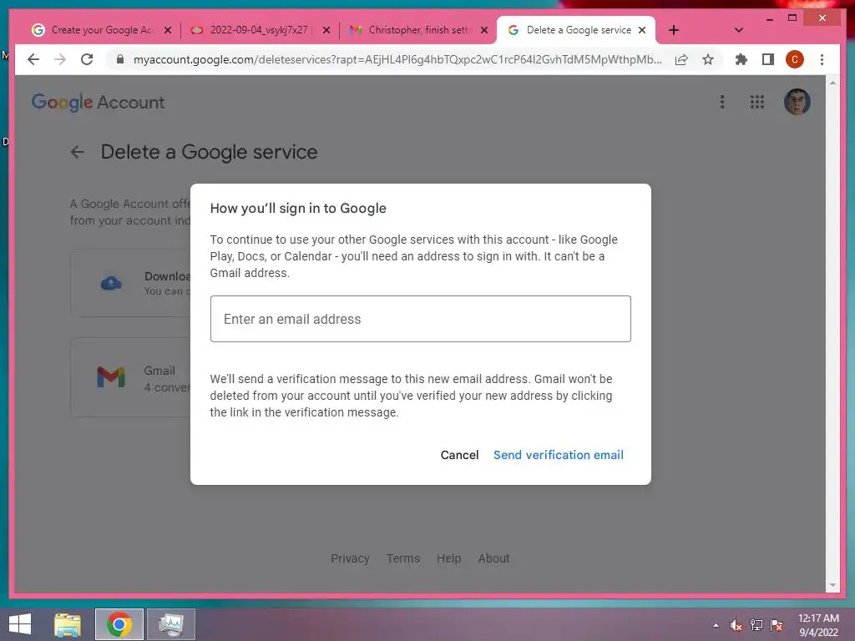Close the 2022-09-04_vsykj7x27 tab
The height and width of the screenshot is (641, 855).
[x=326, y=30]
